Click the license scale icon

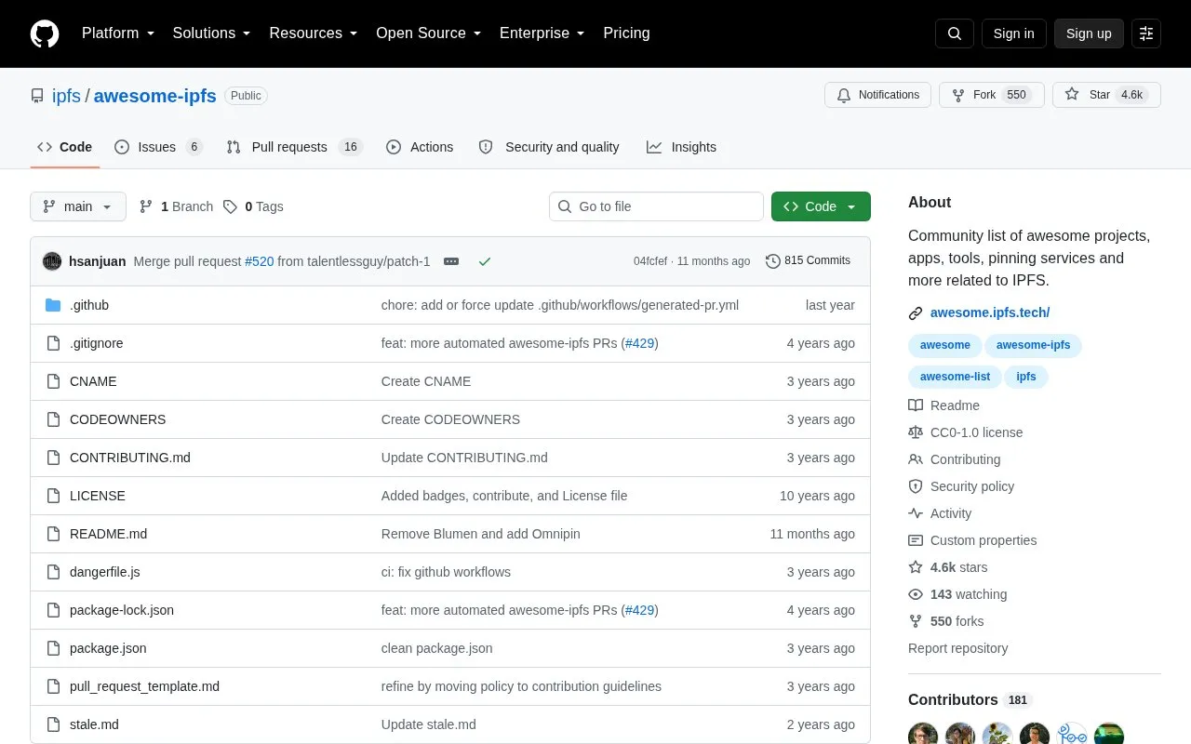tap(916, 432)
